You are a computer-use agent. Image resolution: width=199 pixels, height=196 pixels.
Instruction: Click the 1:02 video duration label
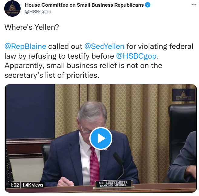tap(15, 185)
